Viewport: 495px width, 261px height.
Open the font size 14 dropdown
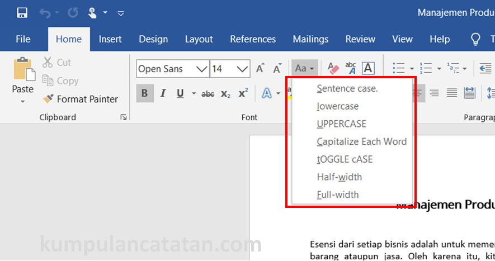pos(242,69)
